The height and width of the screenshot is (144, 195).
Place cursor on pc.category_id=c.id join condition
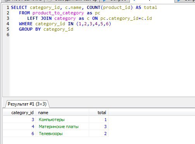click(x=126, y=19)
